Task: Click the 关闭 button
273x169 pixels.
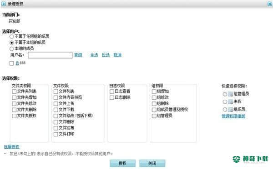Action: click(x=152, y=163)
